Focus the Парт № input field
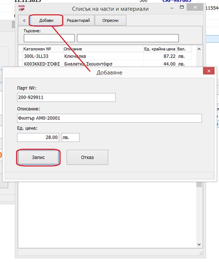Viewport: 219px width, 262px height. [x=66, y=98]
